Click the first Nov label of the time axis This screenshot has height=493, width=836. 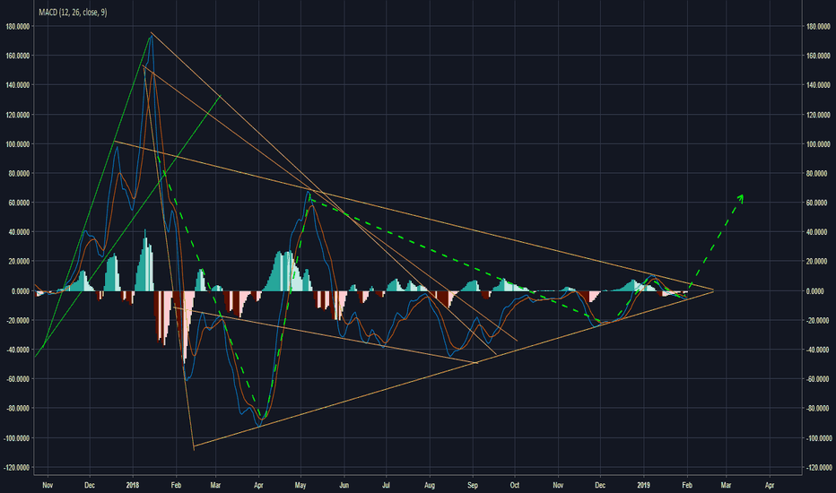pyautogui.click(x=48, y=485)
